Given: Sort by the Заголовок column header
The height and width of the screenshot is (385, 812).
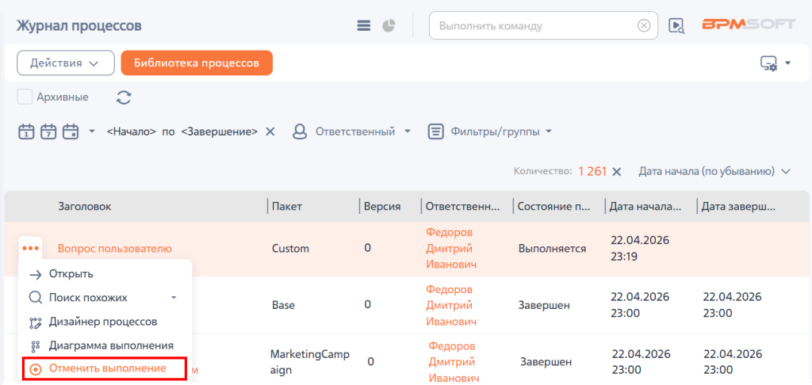Looking at the screenshot, I should 84,207.
